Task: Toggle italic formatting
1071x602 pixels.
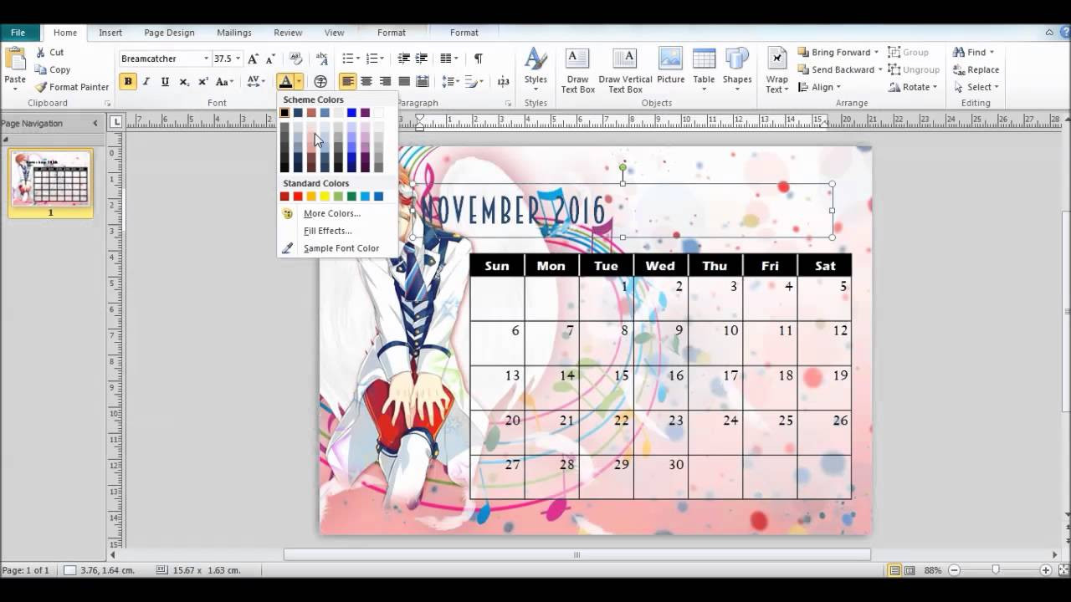Action: tap(146, 81)
